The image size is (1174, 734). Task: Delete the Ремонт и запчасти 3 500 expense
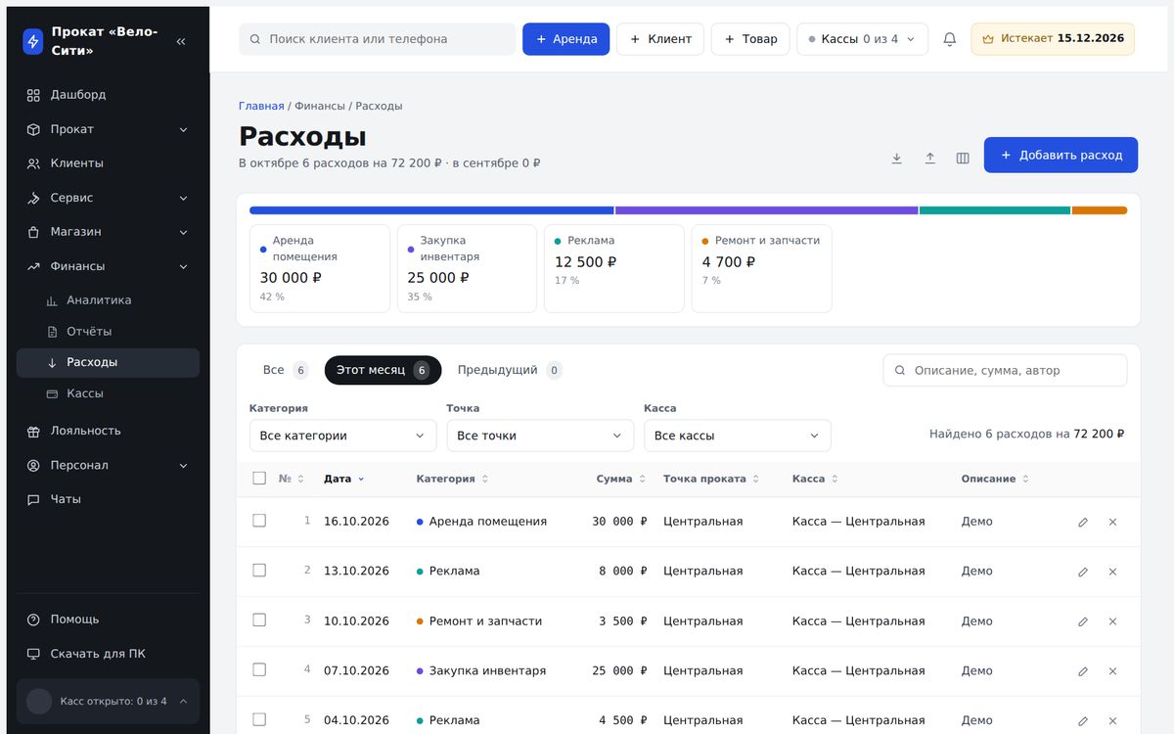pos(1112,621)
